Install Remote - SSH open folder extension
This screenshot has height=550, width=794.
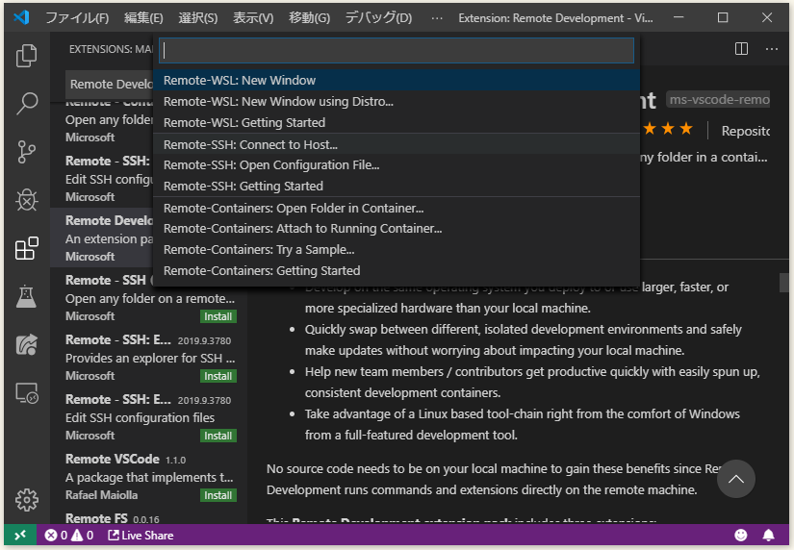pyautogui.click(x=218, y=316)
